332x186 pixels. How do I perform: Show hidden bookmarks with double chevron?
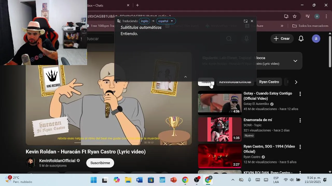(282, 26)
